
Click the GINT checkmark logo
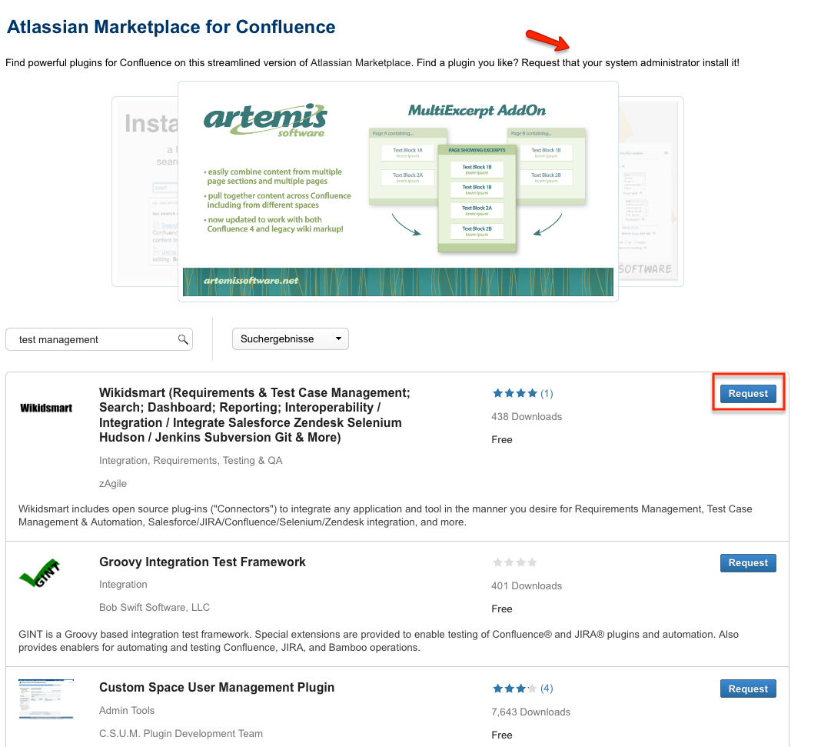[40, 573]
